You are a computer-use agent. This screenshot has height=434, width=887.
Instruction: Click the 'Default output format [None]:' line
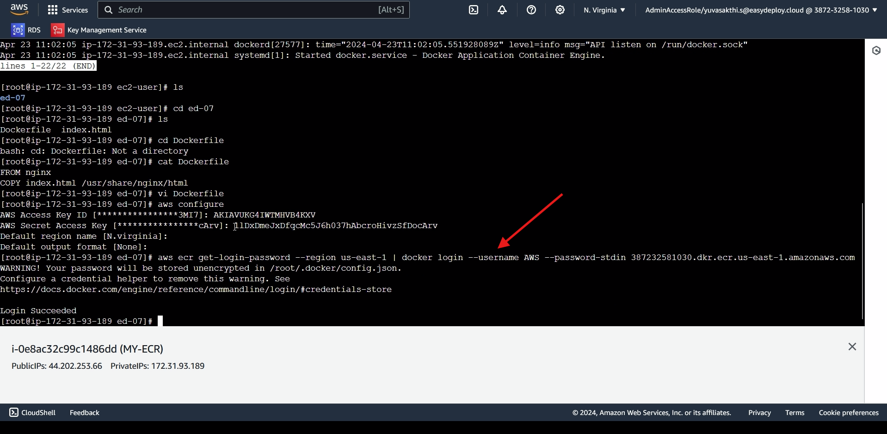pos(74,247)
